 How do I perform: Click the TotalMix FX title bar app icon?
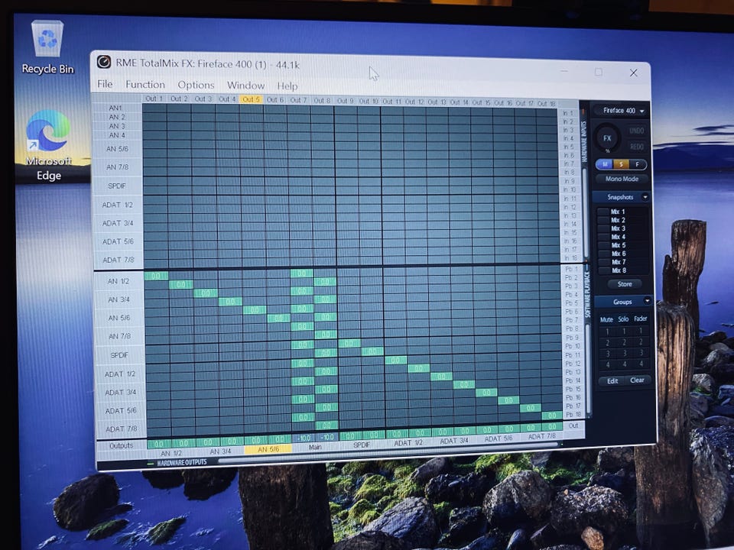click(104, 62)
